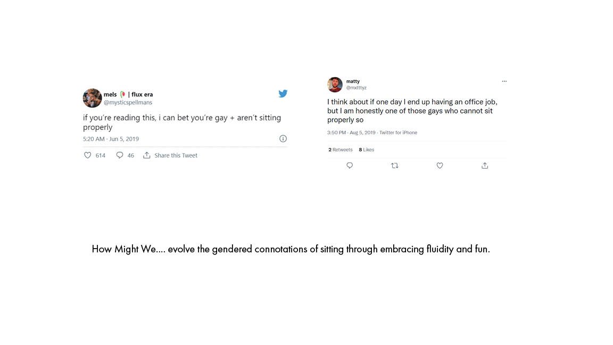The width and height of the screenshot is (613, 345).
Task: Like matty's tweet with heart icon
Action: 440,166
